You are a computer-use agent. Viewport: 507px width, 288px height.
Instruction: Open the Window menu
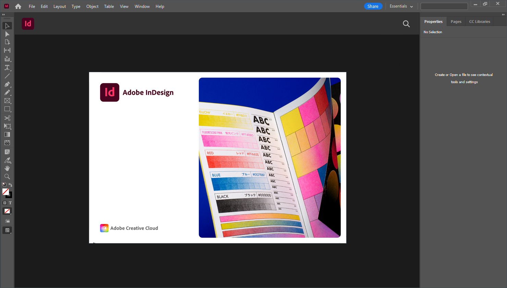pos(142,6)
